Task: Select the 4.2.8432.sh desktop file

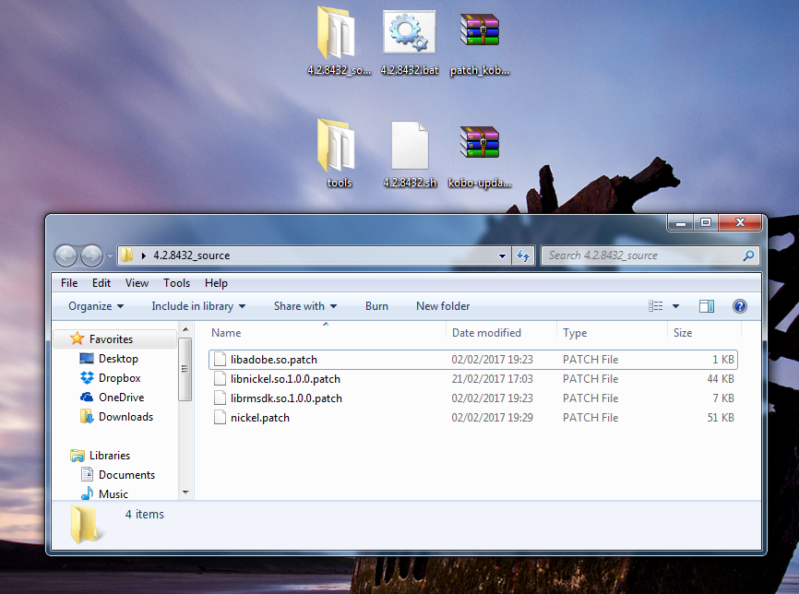Action: [x=409, y=154]
